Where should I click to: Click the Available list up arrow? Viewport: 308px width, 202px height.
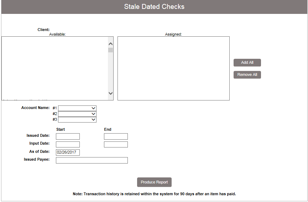[111, 44]
